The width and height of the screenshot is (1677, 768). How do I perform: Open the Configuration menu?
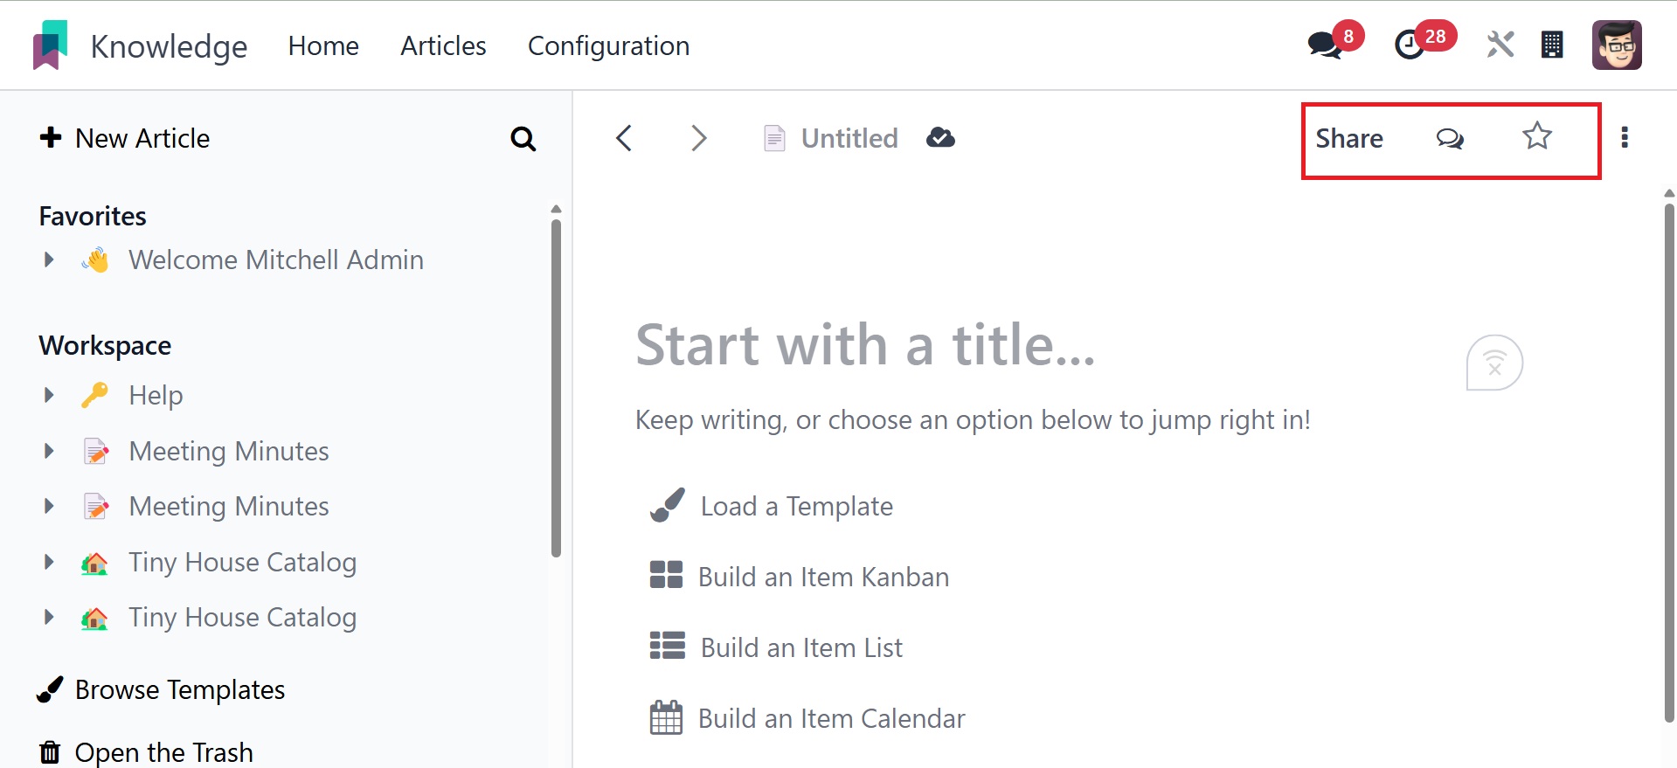pyautogui.click(x=608, y=45)
